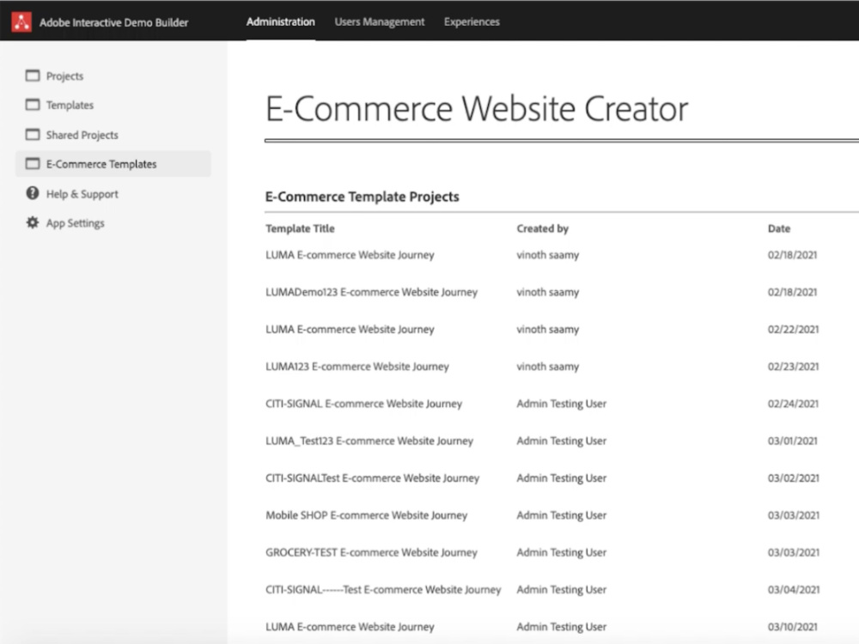The image size is (859, 644).
Task: Click date 03/01/2021
Action: pyautogui.click(x=793, y=440)
